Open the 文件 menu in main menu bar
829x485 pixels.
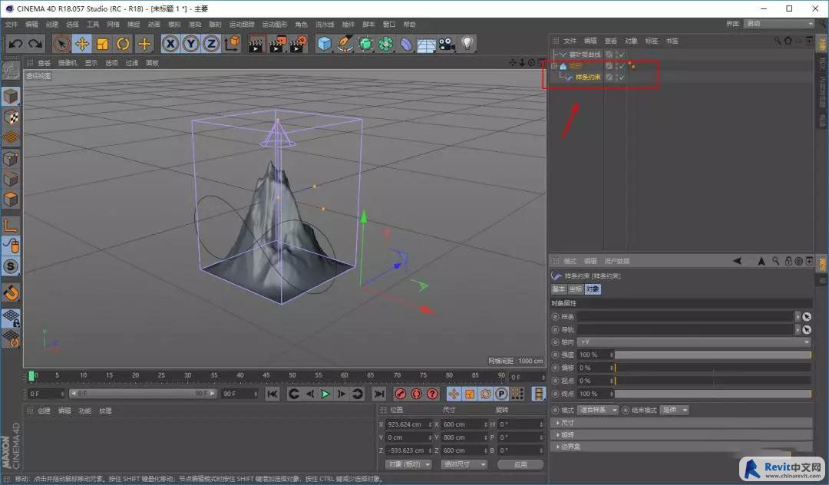click(x=12, y=25)
